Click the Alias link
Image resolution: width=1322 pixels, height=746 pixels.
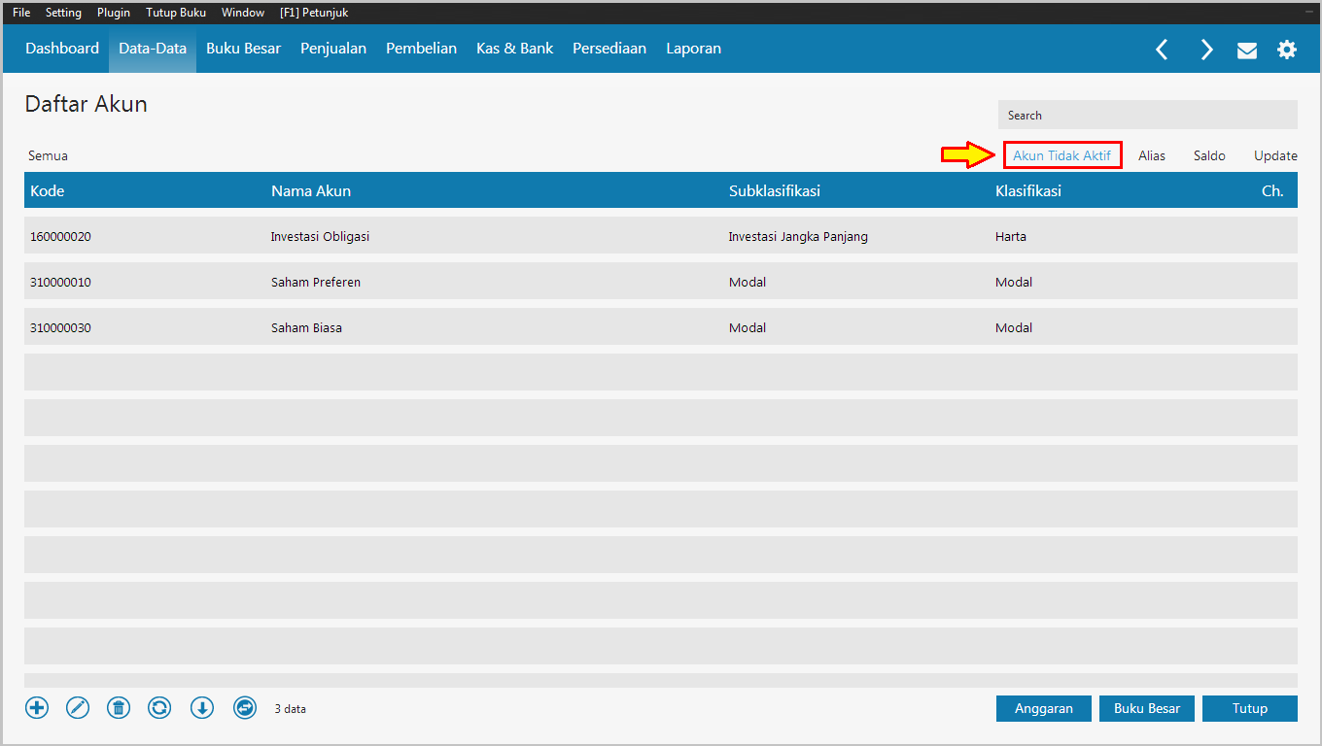(1152, 155)
